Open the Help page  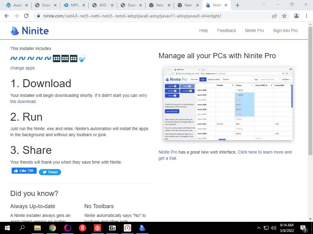point(203,31)
